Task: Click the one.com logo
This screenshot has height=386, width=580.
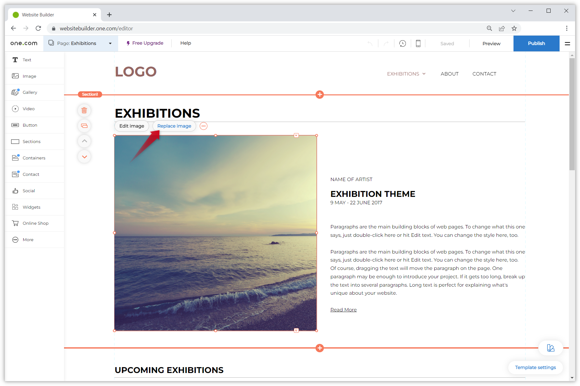Action: coord(24,43)
